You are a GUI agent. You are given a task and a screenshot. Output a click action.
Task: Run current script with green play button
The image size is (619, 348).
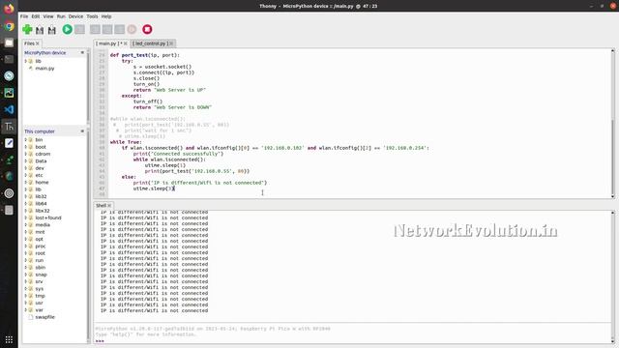[67, 29]
